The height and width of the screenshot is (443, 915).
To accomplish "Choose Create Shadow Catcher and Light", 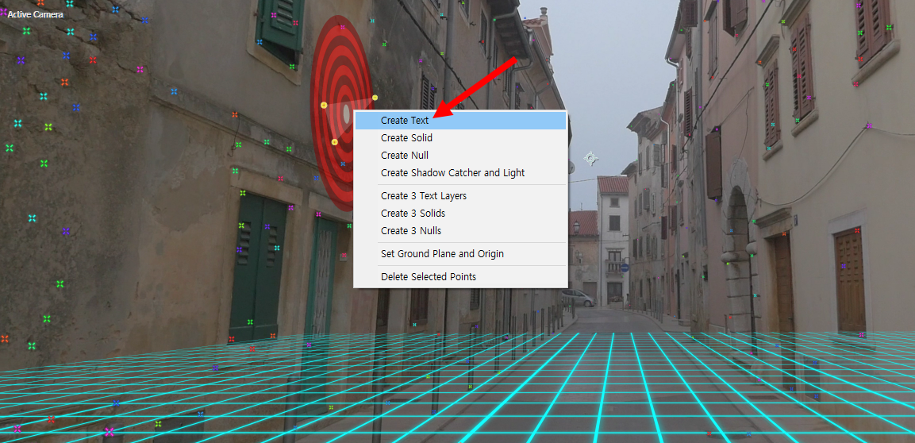I will 460,173.
